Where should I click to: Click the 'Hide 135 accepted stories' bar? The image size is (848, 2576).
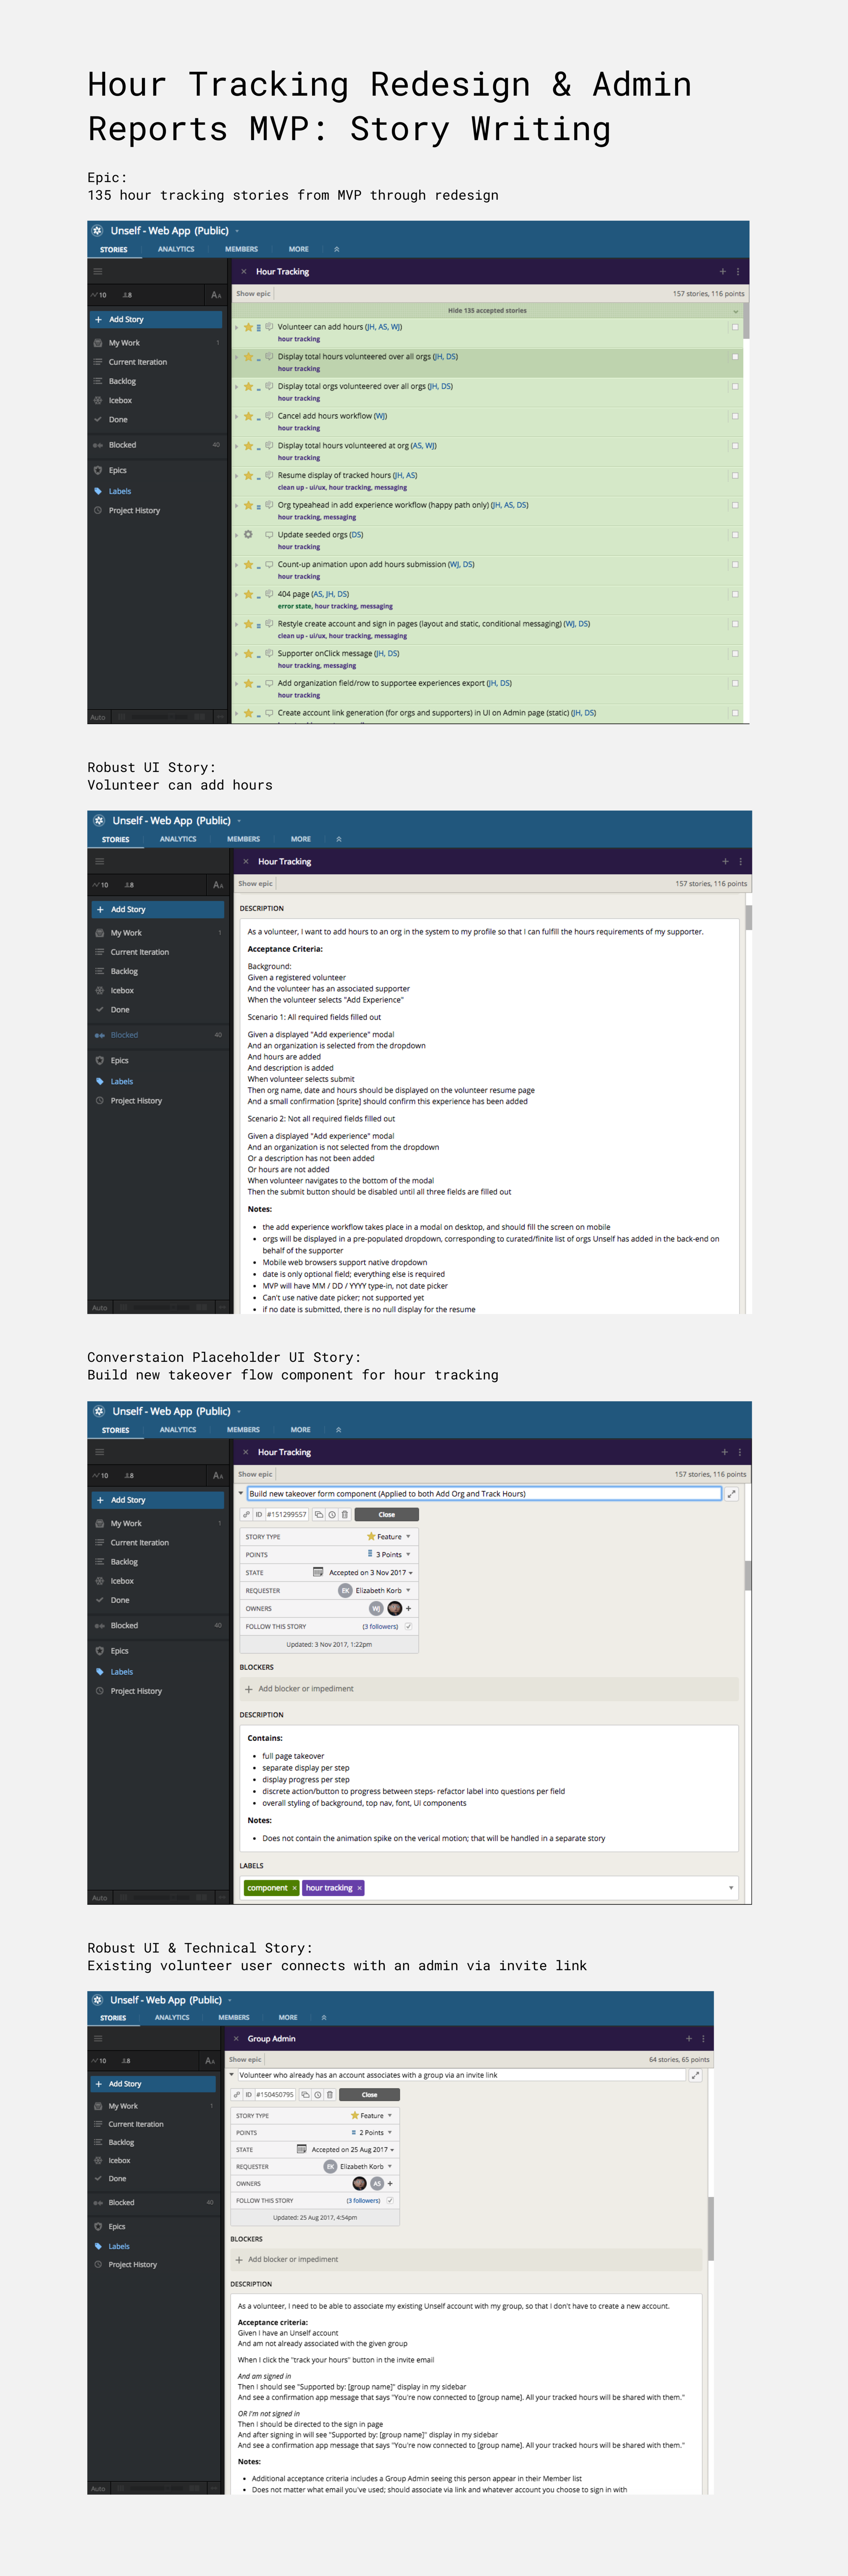(487, 311)
